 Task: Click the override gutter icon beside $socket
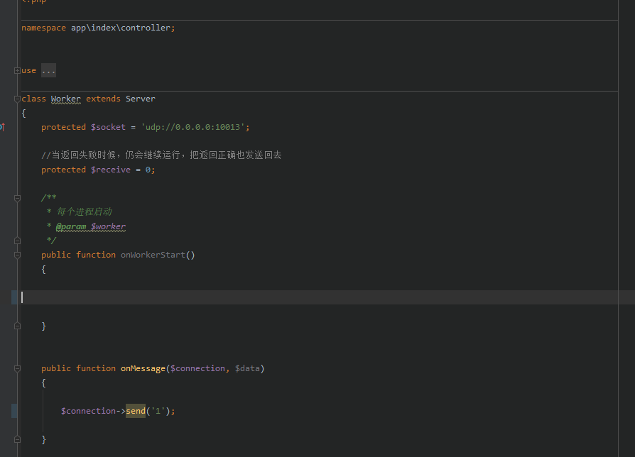2,127
